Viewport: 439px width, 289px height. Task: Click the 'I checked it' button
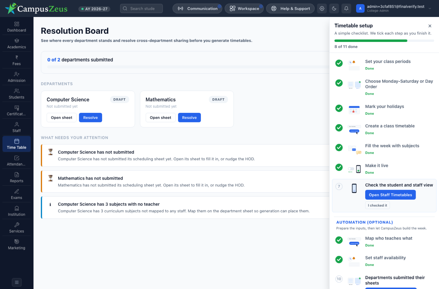pyautogui.click(x=378, y=205)
